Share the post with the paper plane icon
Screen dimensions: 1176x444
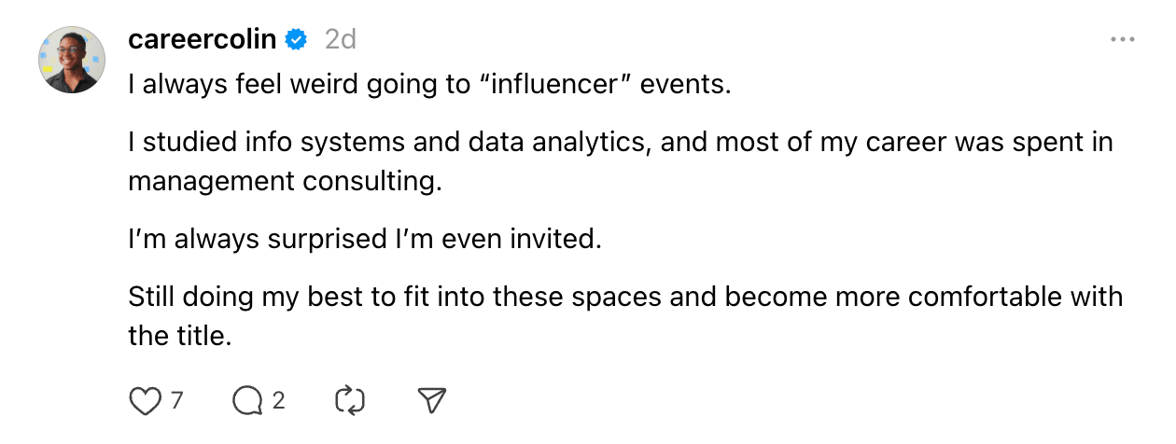click(432, 401)
